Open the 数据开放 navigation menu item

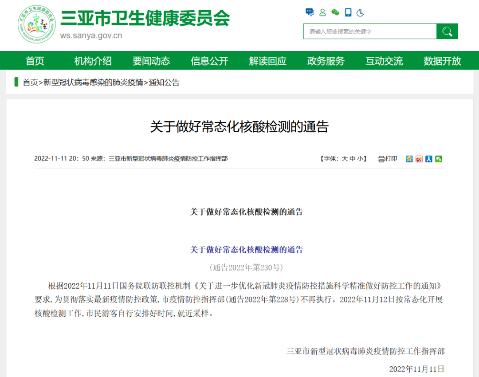pyautogui.click(x=442, y=61)
